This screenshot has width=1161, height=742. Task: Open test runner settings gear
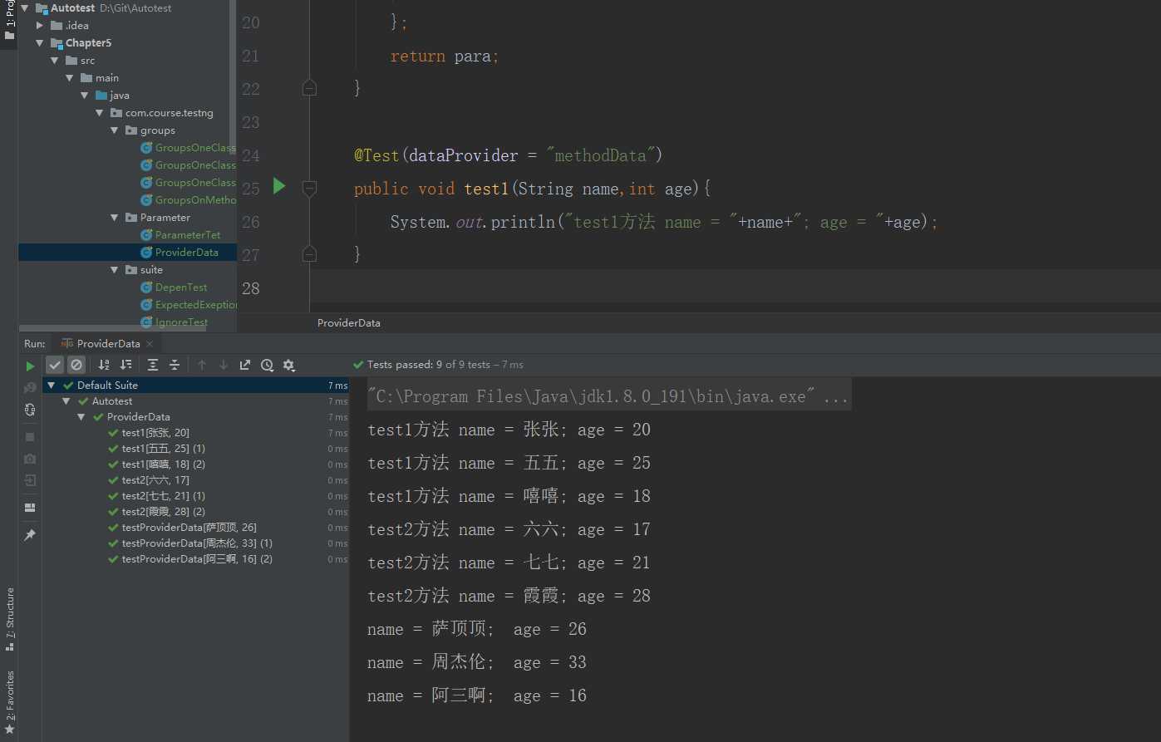[288, 365]
